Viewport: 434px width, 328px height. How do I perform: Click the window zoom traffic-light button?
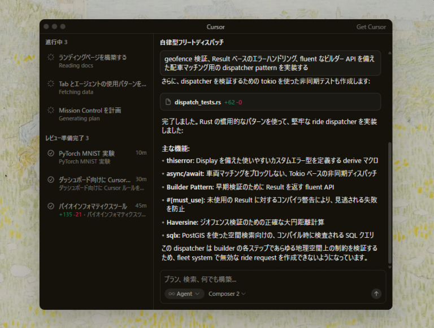(63, 27)
